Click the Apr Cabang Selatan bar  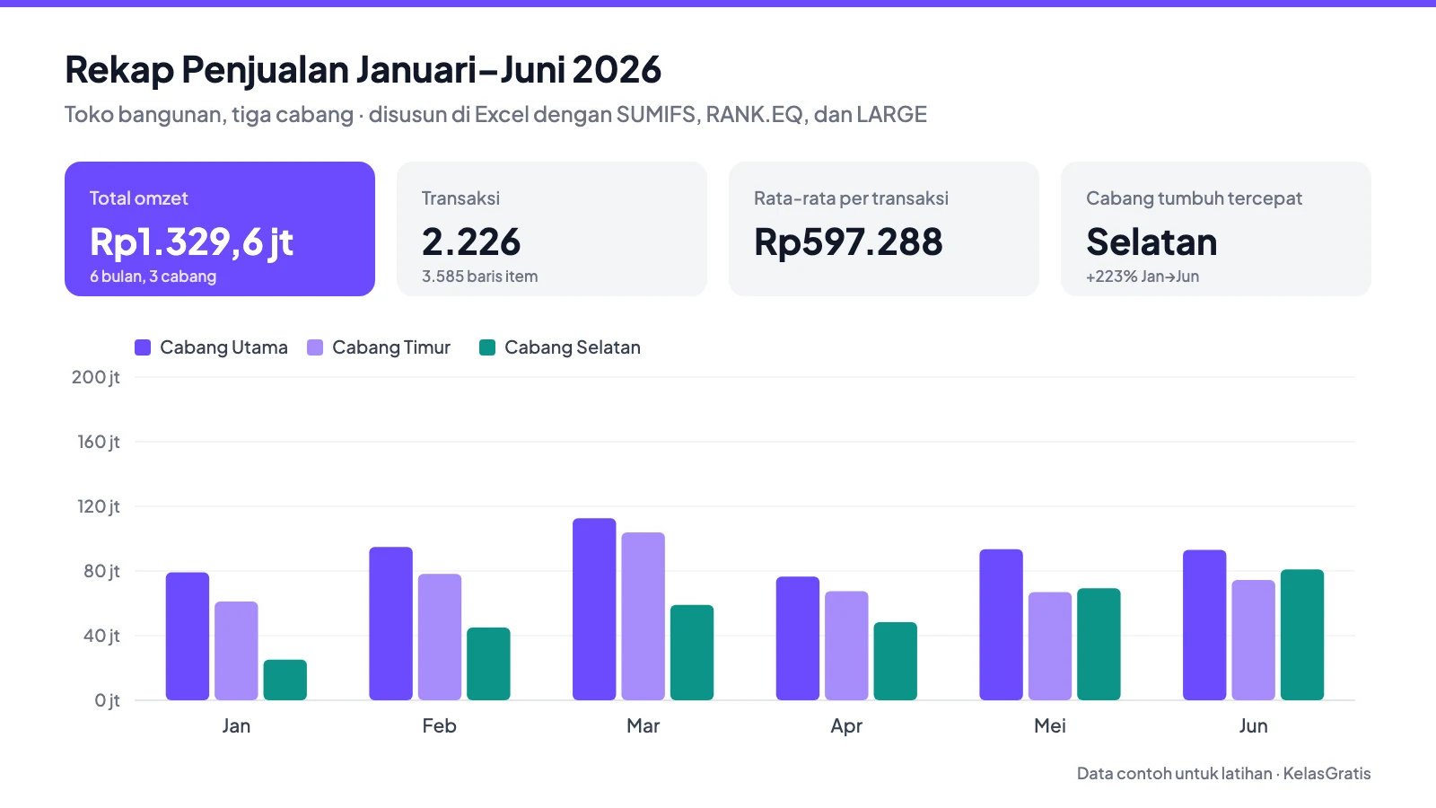[896, 662]
